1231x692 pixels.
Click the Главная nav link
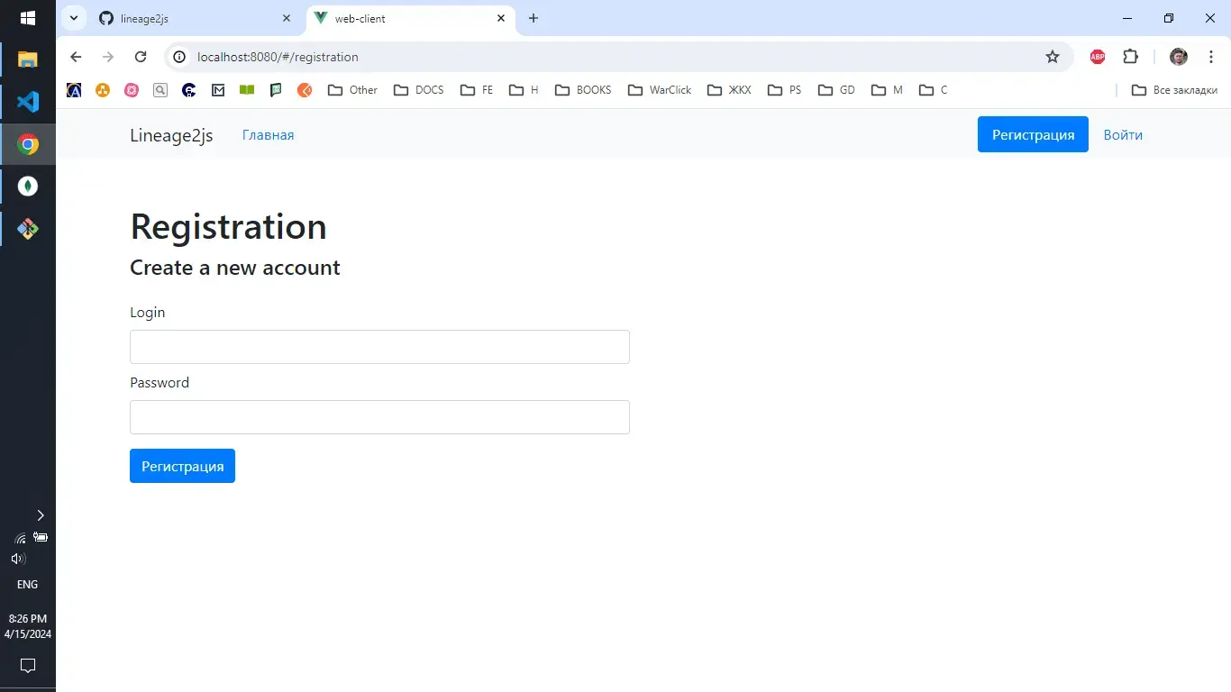pyautogui.click(x=269, y=135)
